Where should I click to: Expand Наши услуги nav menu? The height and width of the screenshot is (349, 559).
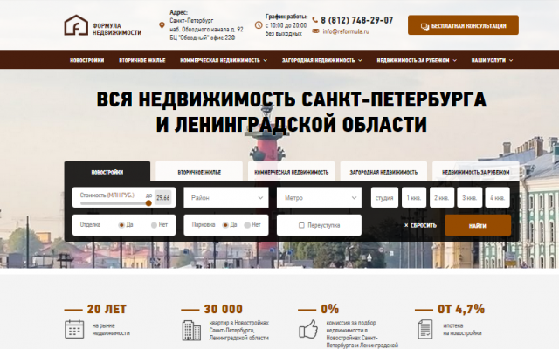492,60
